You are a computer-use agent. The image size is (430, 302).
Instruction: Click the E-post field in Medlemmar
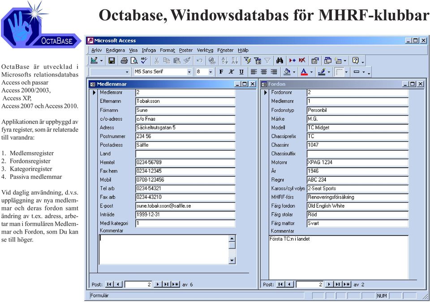[185, 206]
